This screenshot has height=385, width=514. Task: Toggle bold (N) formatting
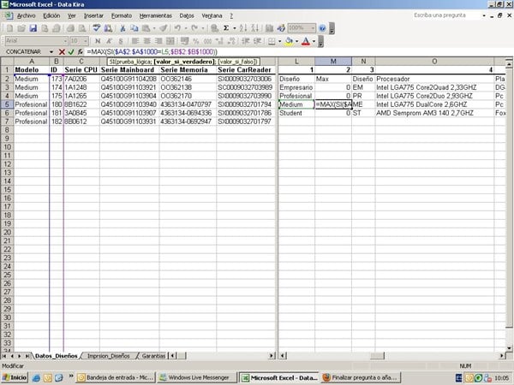tap(99, 40)
